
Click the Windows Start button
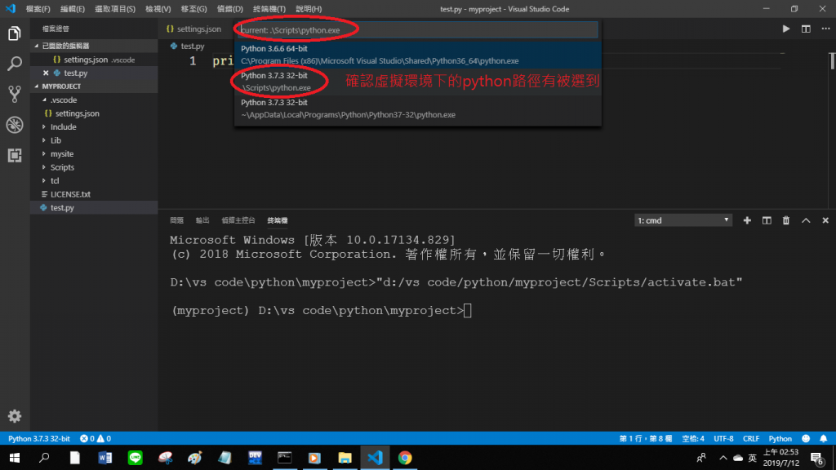click(x=15, y=458)
